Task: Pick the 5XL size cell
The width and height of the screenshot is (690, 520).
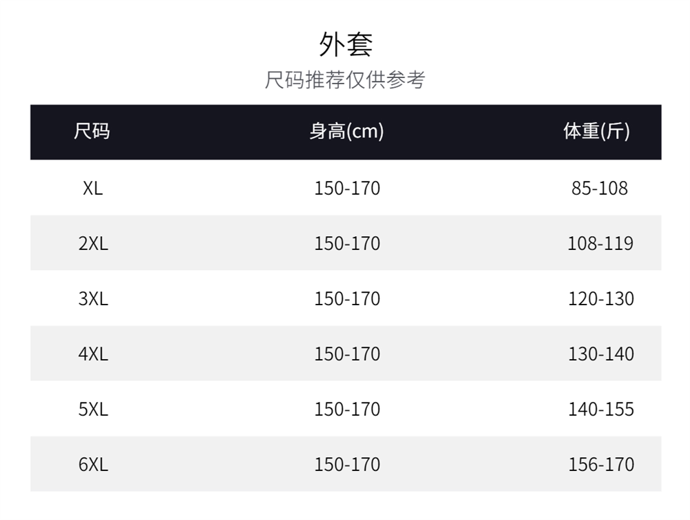Action: 93,409
